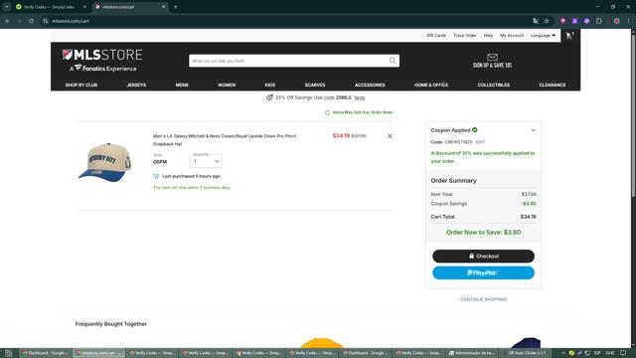The width and height of the screenshot is (636, 358).
Task: Open the Windows notification center icon
Action: tap(623, 353)
